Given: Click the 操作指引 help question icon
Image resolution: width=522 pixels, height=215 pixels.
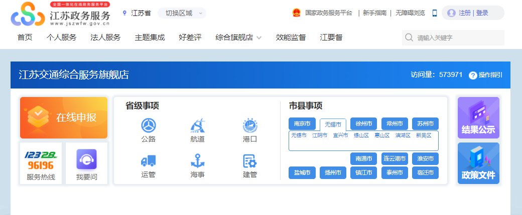Looking at the screenshot, I should (x=473, y=75).
